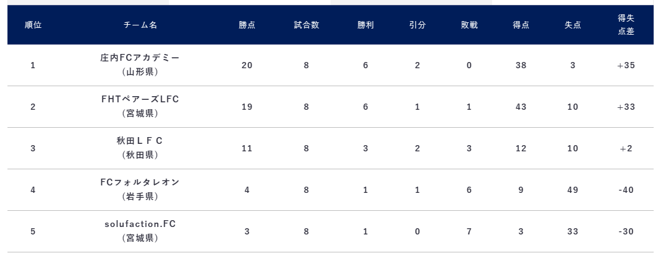The width and height of the screenshot is (658, 258).
Task: Click the 失点 column header
Action: pyautogui.click(x=572, y=25)
